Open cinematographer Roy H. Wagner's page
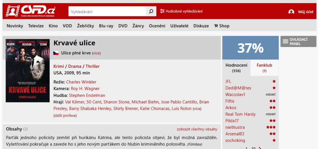The width and height of the screenshot is (319, 149). 85,88
